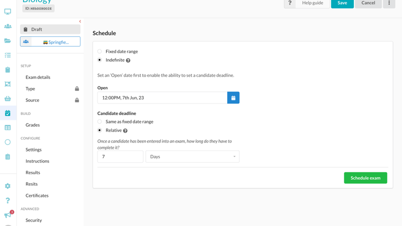Click the lock icon beside Source
402x226 pixels.
tap(77, 100)
